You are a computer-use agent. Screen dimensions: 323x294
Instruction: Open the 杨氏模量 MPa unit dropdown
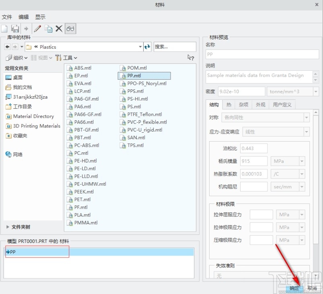pyautogui.click(x=302, y=161)
